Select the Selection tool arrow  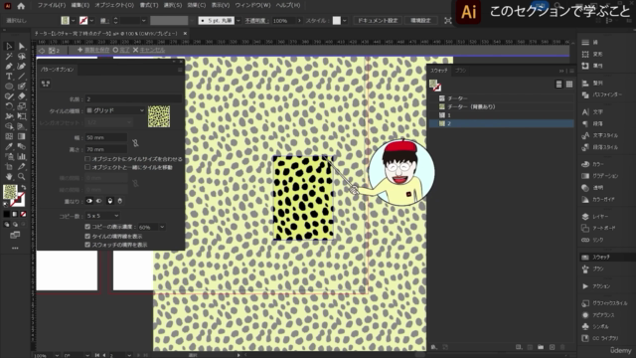pyautogui.click(x=9, y=47)
